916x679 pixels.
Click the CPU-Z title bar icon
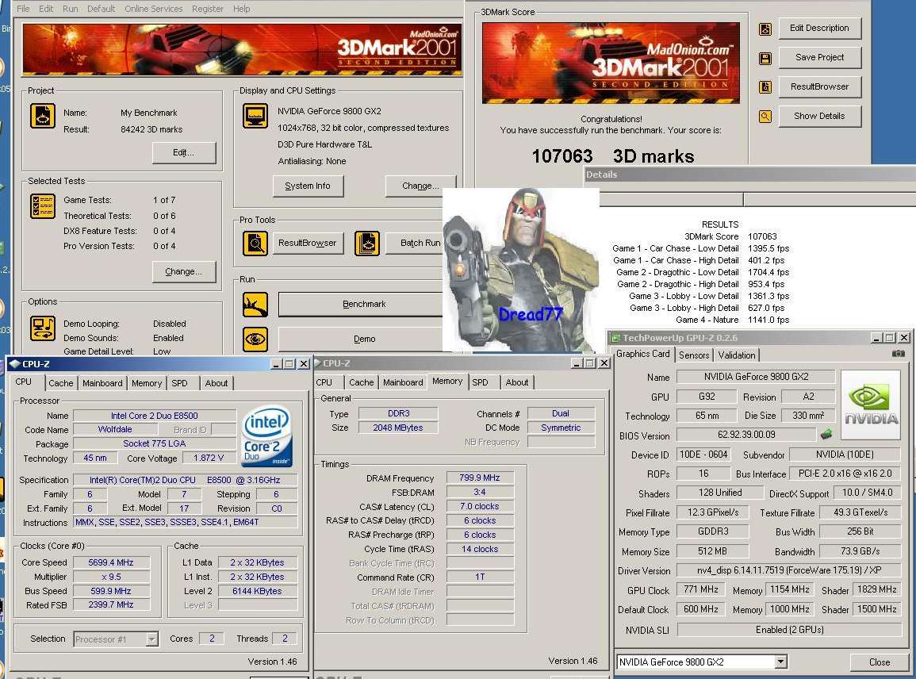tap(14, 363)
